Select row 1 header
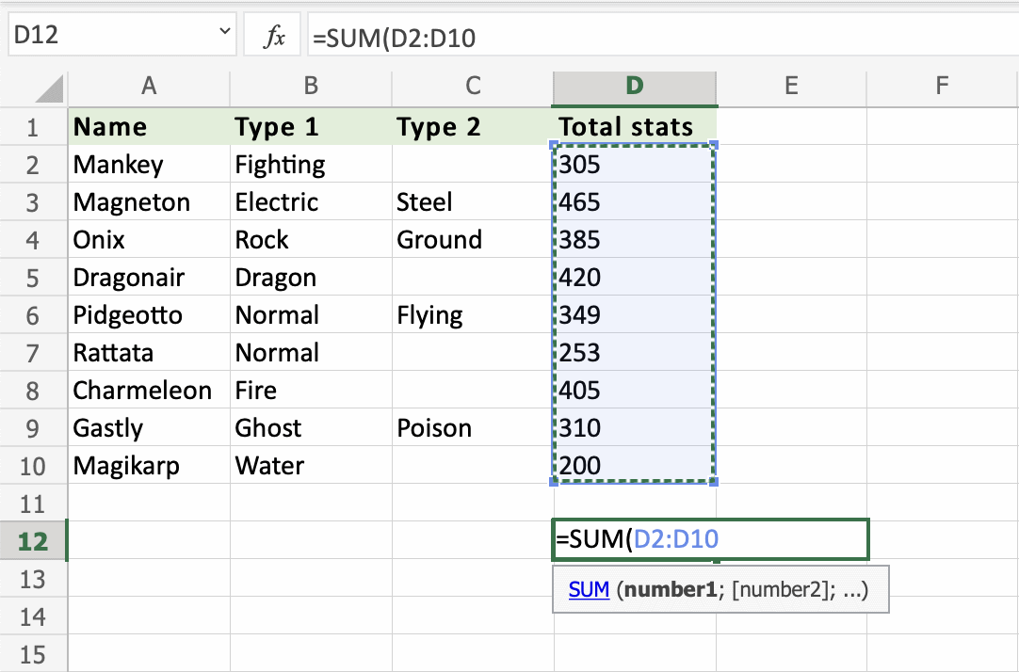This screenshot has height=672, width=1019. (x=33, y=127)
